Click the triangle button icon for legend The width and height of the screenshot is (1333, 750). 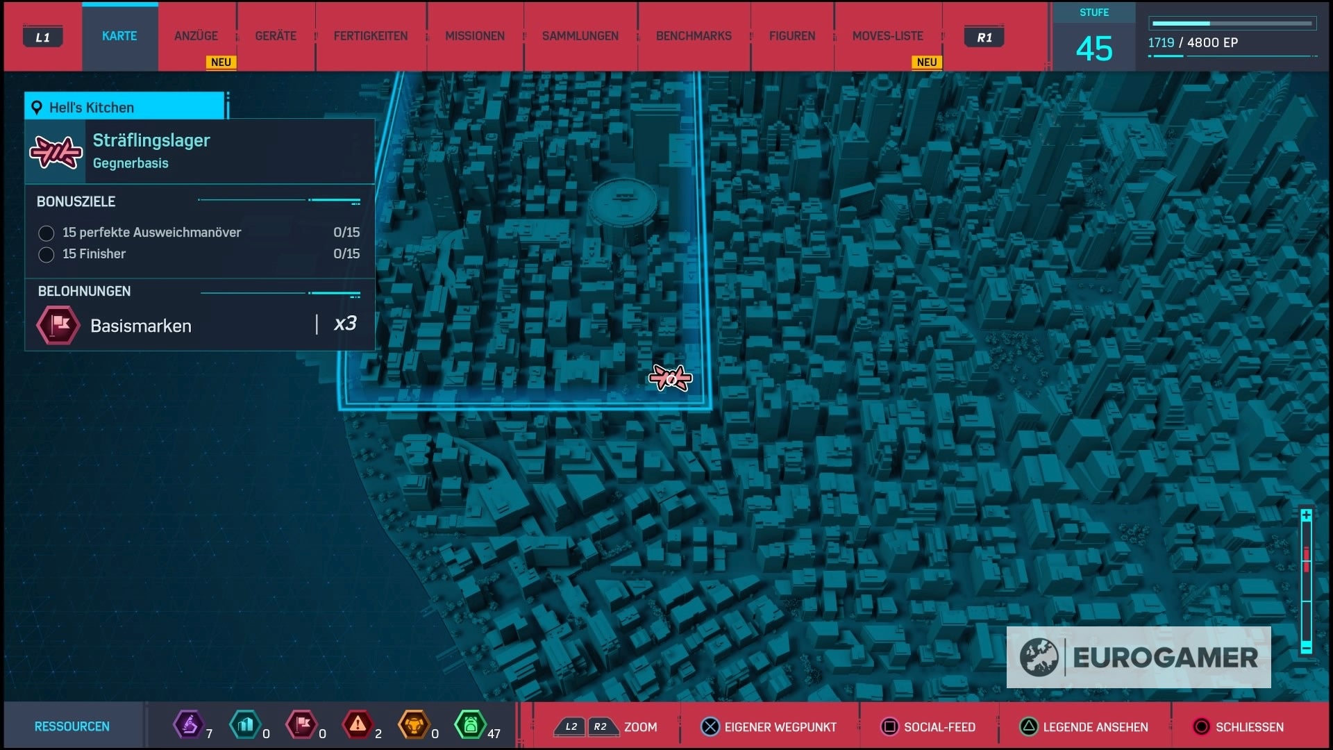[x=1028, y=726]
